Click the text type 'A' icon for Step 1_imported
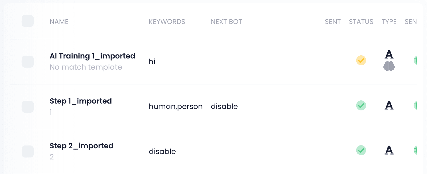Image resolution: width=427 pixels, height=174 pixels. coord(389,106)
